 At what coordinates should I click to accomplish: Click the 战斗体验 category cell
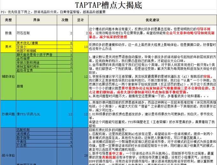[x=8, y=146]
